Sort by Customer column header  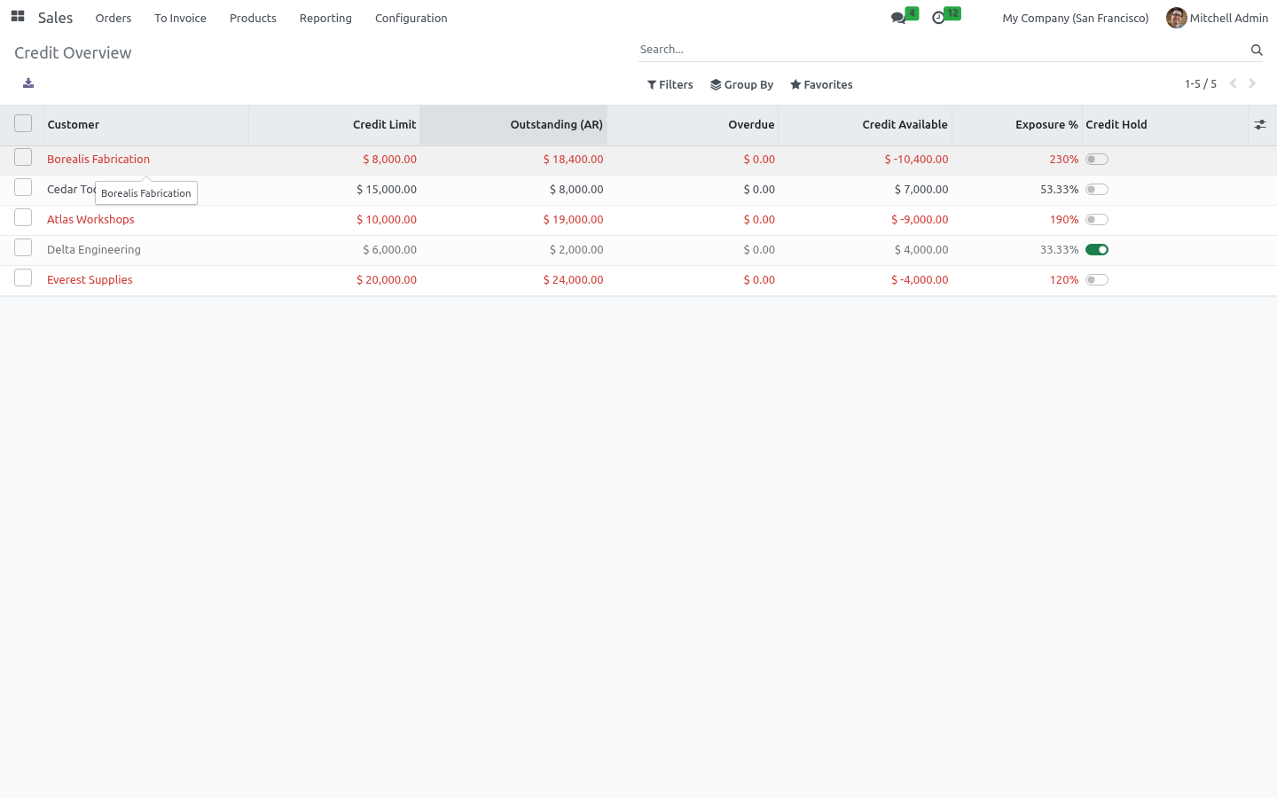pyautogui.click(x=146, y=125)
